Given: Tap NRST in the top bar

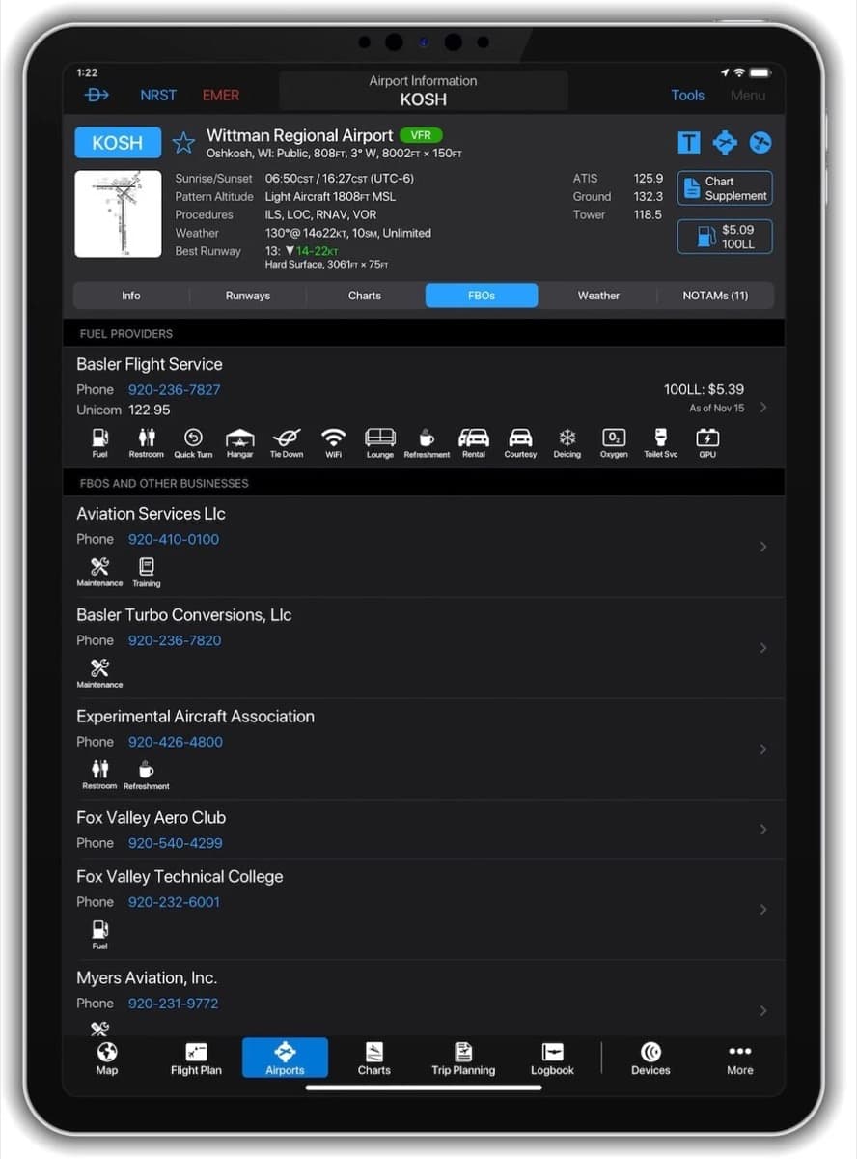Looking at the screenshot, I should (x=158, y=95).
